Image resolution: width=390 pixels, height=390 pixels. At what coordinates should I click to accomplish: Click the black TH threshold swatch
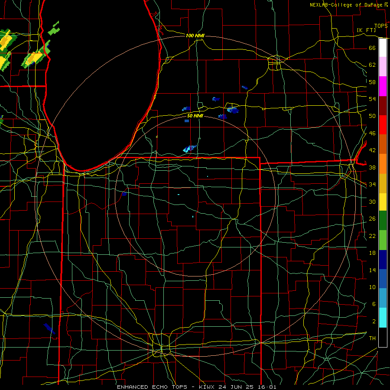click(x=383, y=337)
